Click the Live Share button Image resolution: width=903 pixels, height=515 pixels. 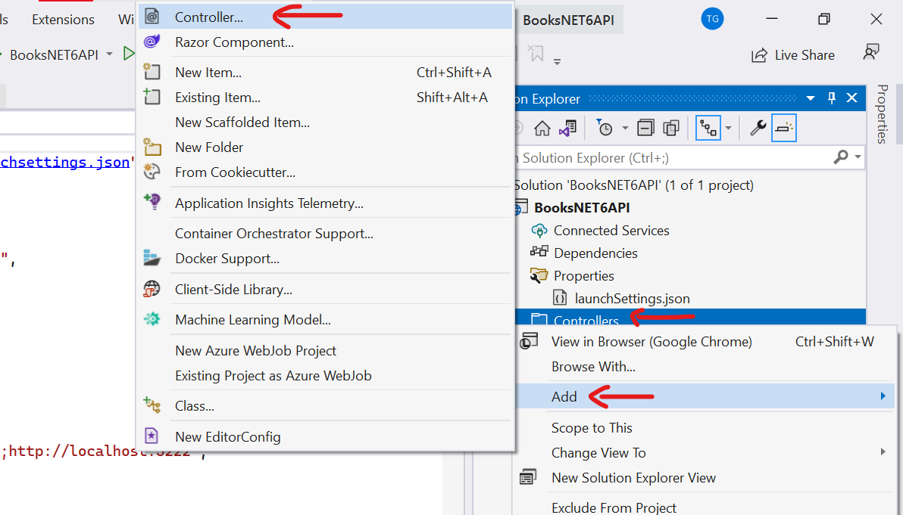point(792,54)
